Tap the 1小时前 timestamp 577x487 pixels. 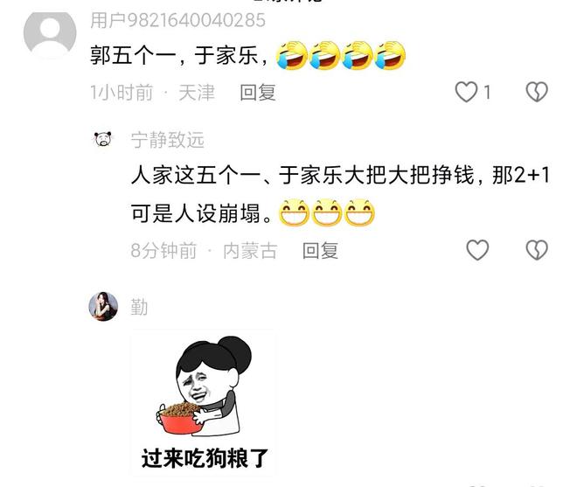tap(122, 93)
